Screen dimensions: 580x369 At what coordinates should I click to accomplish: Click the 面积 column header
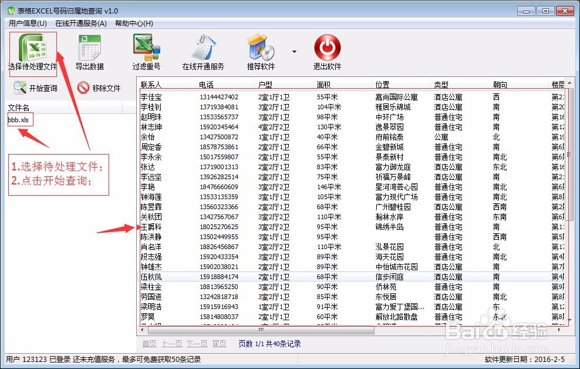point(343,85)
